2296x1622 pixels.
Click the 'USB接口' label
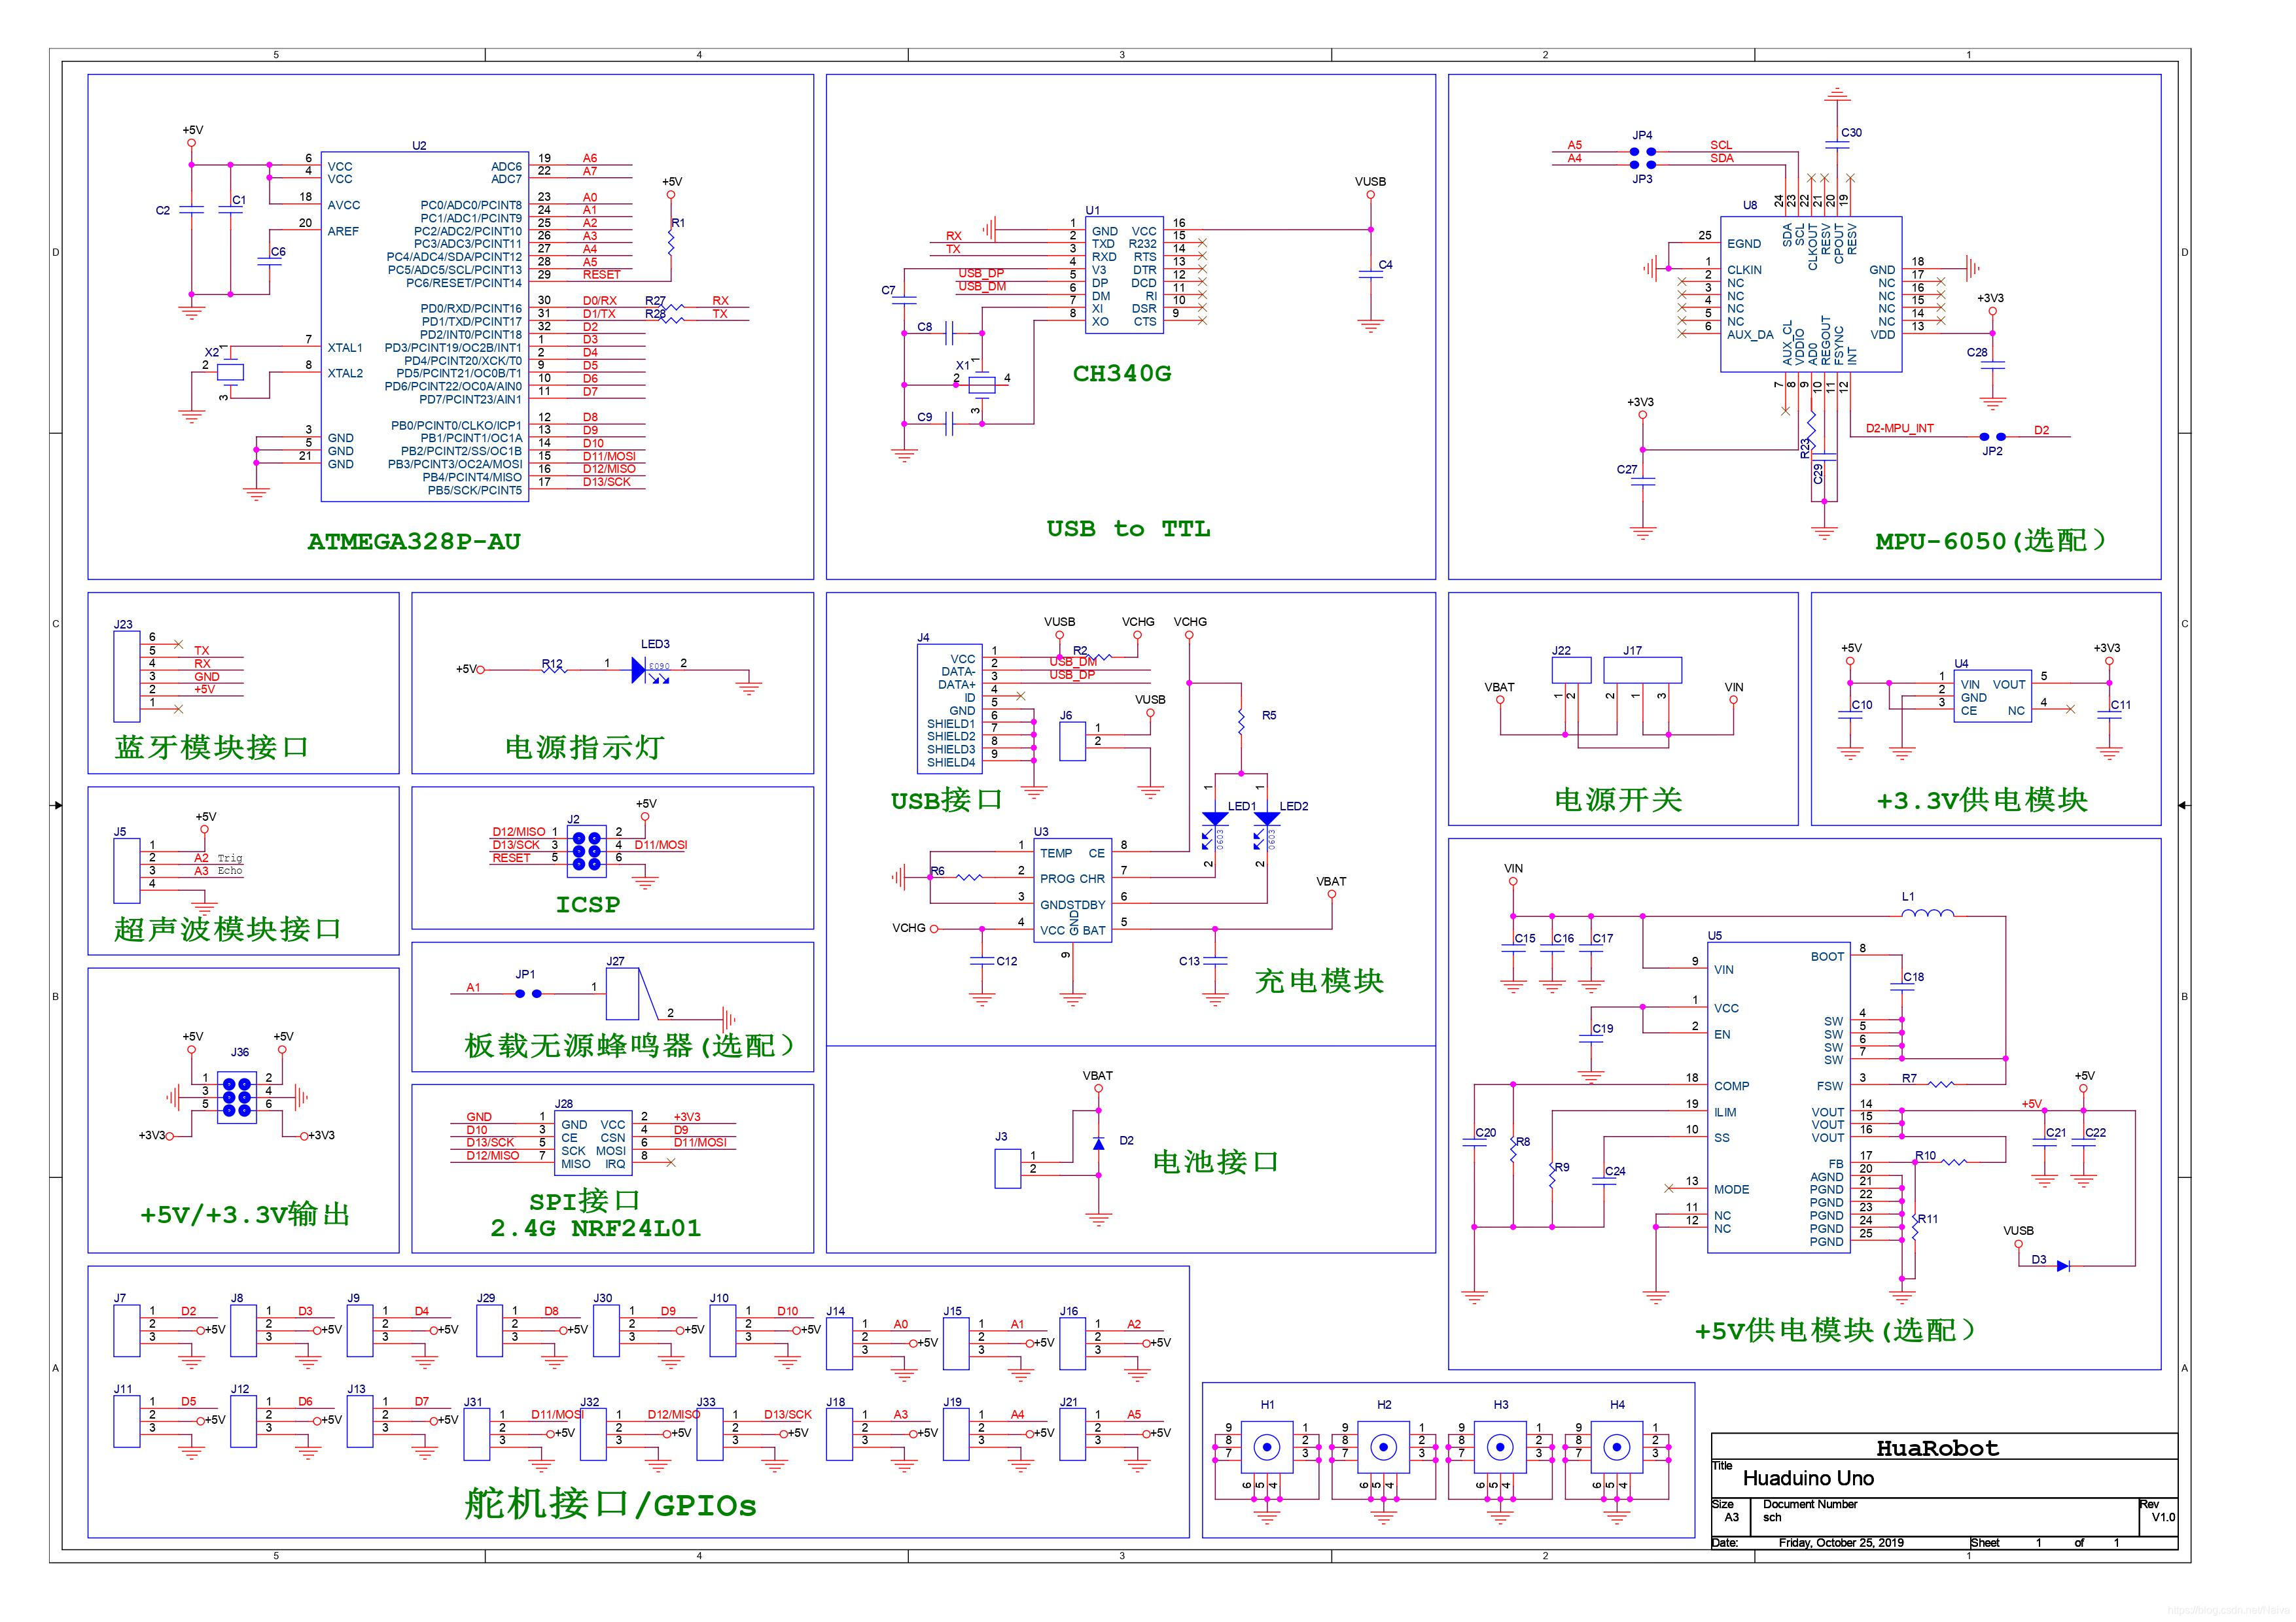[x=946, y=801]
